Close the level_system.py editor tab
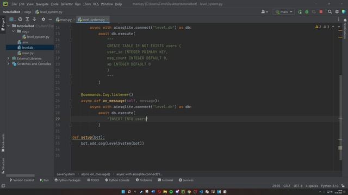 (108, 19)
